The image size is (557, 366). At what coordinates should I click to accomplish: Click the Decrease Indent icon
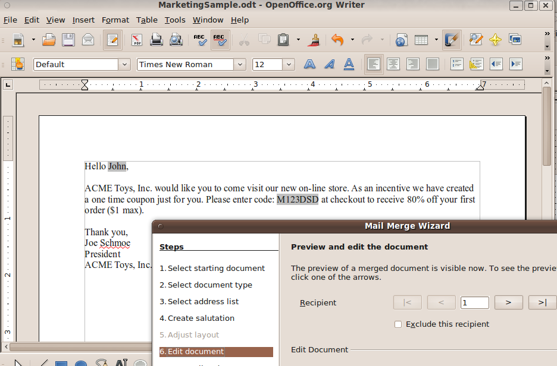click(x=496, y=65)
